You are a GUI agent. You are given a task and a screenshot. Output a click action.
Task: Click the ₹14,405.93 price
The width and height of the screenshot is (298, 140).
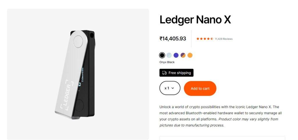173,38
